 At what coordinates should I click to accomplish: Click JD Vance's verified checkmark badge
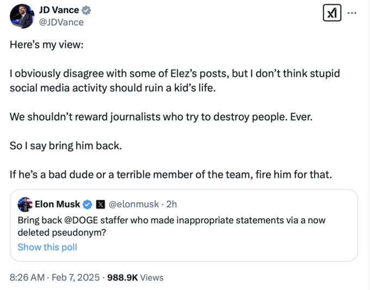coord(87,10)
